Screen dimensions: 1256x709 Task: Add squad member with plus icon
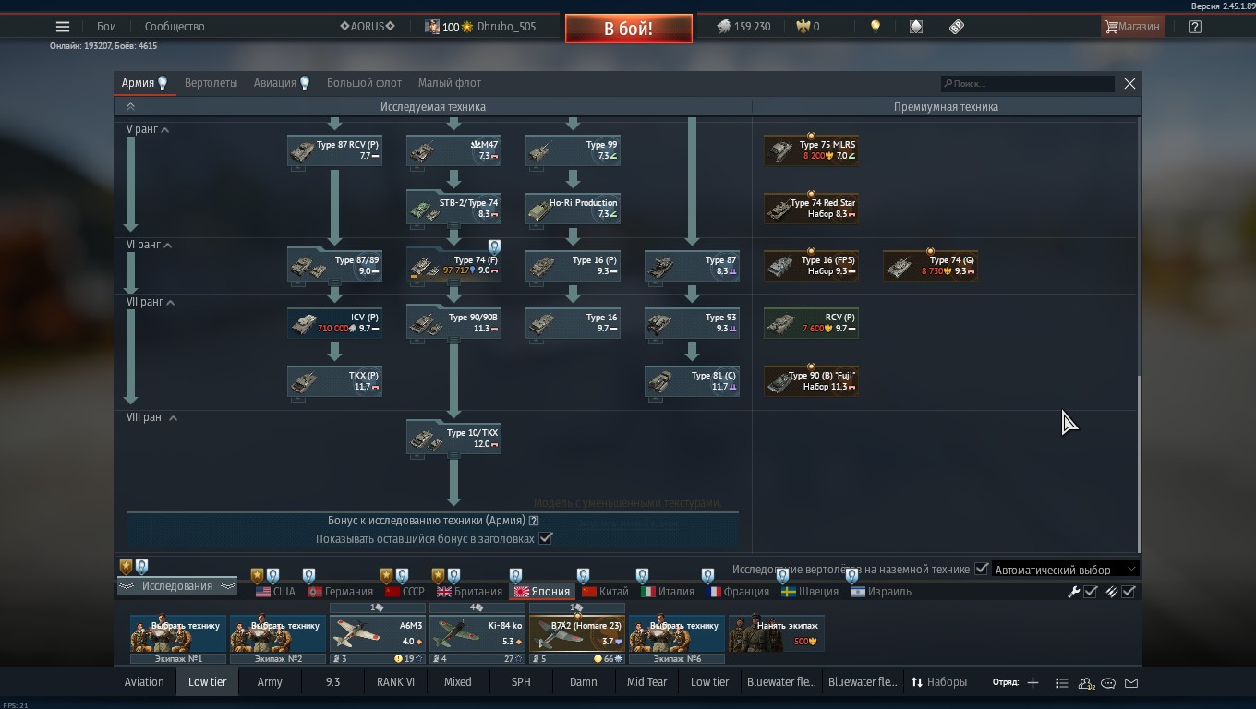point(1033,682)
